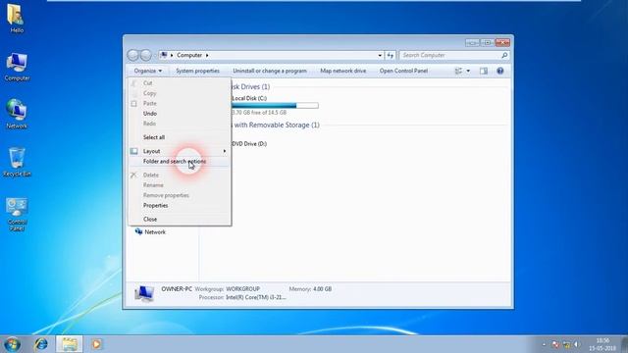The width and height of the screenshot is (628, 353).
Task: Click the Disk Drives (1) group header
Action: [250, 87]
